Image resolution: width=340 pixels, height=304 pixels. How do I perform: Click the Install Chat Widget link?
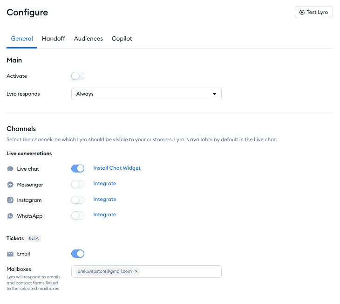[x=117, y=168]
